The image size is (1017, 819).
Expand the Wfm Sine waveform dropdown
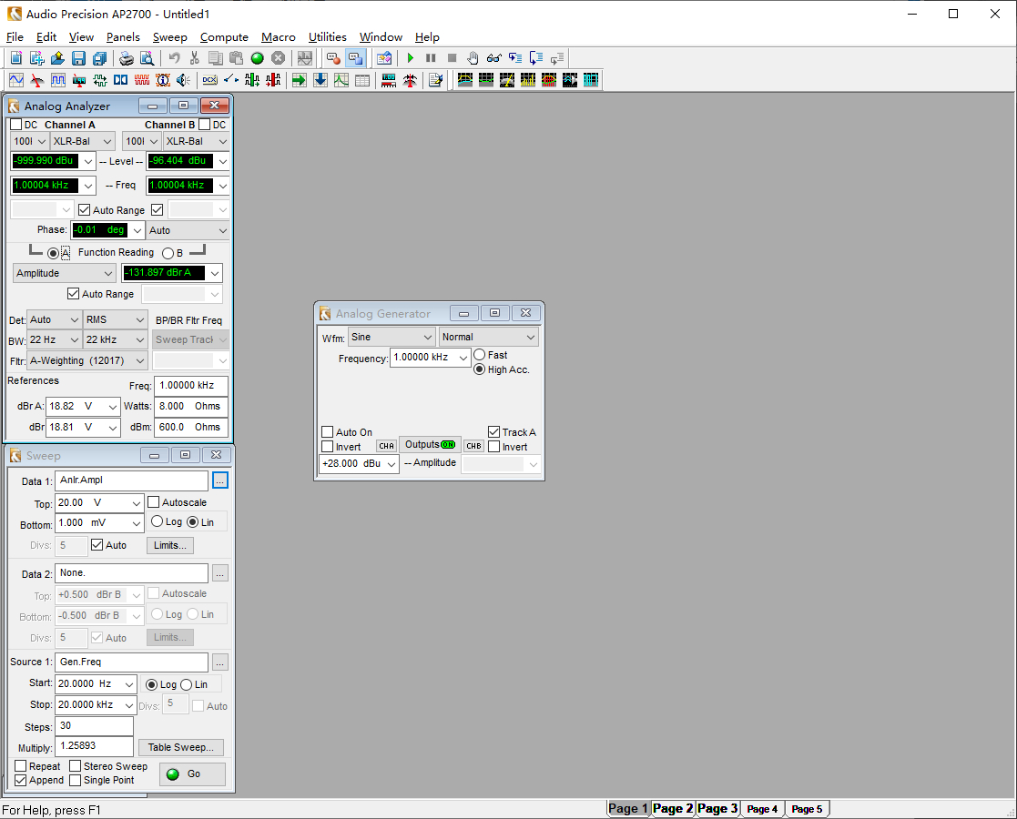point(390,337)
